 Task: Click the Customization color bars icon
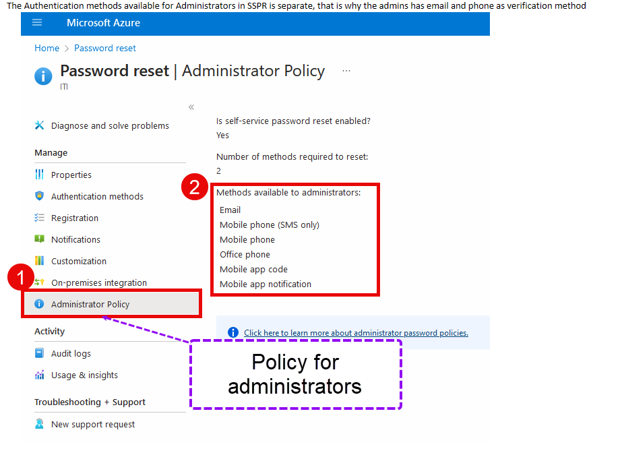click(x=39, y=261)
